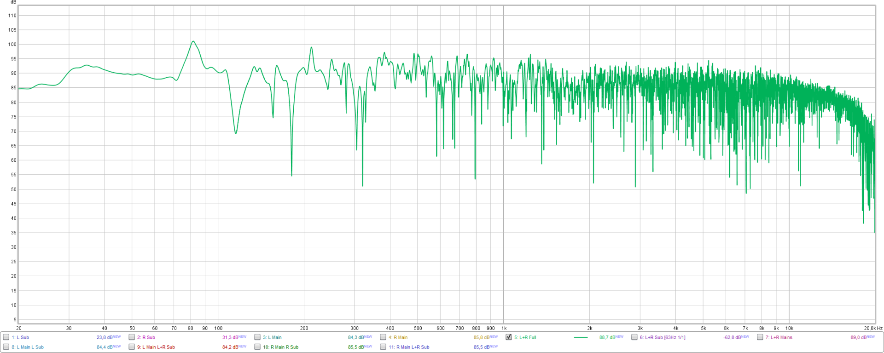This screenshot has width=884, height=353.
Task: Click the -62,8 dB level readout
Action: point(732,337)
